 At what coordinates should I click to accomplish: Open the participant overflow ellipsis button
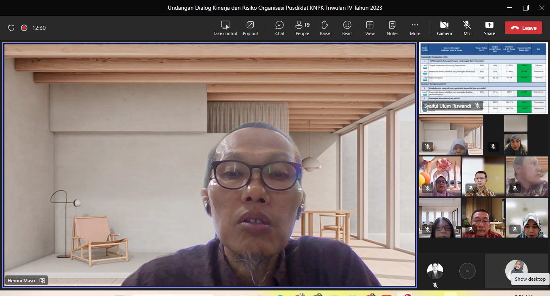pyautogui.click(x=467, y=271)
